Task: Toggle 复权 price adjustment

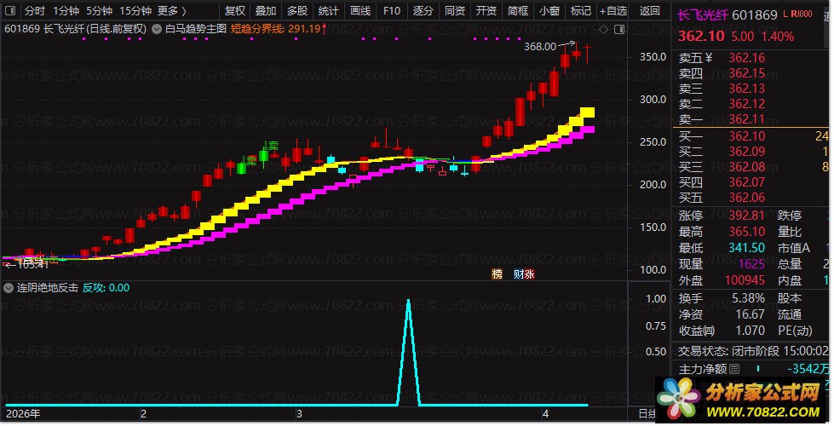Action: coord(234,10)
